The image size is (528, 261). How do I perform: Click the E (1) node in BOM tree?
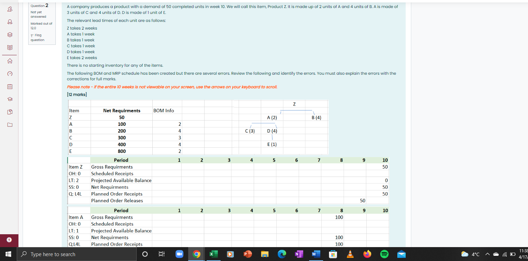tap(272, 145)
